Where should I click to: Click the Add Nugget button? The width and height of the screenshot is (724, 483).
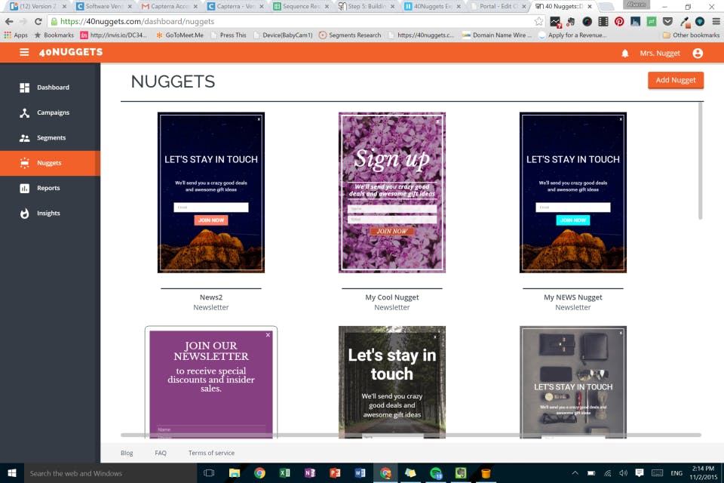676,80
